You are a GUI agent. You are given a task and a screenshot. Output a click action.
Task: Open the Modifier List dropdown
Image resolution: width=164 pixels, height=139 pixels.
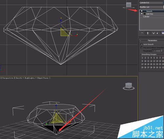point(152,7)
